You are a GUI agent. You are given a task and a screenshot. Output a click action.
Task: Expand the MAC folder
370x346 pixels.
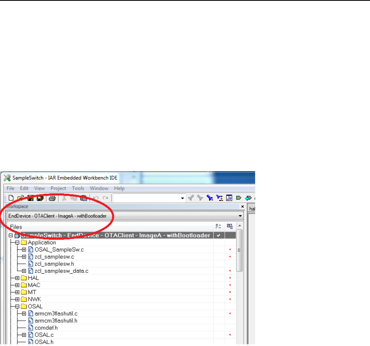click(17, 285)
